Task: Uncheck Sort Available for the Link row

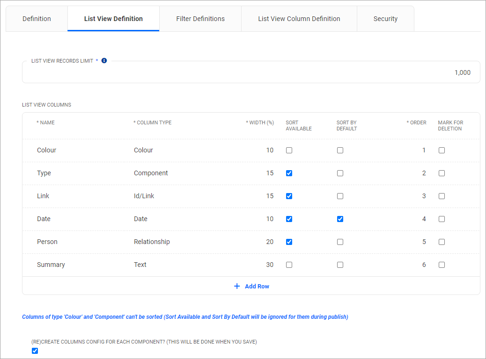Action: 289,196
